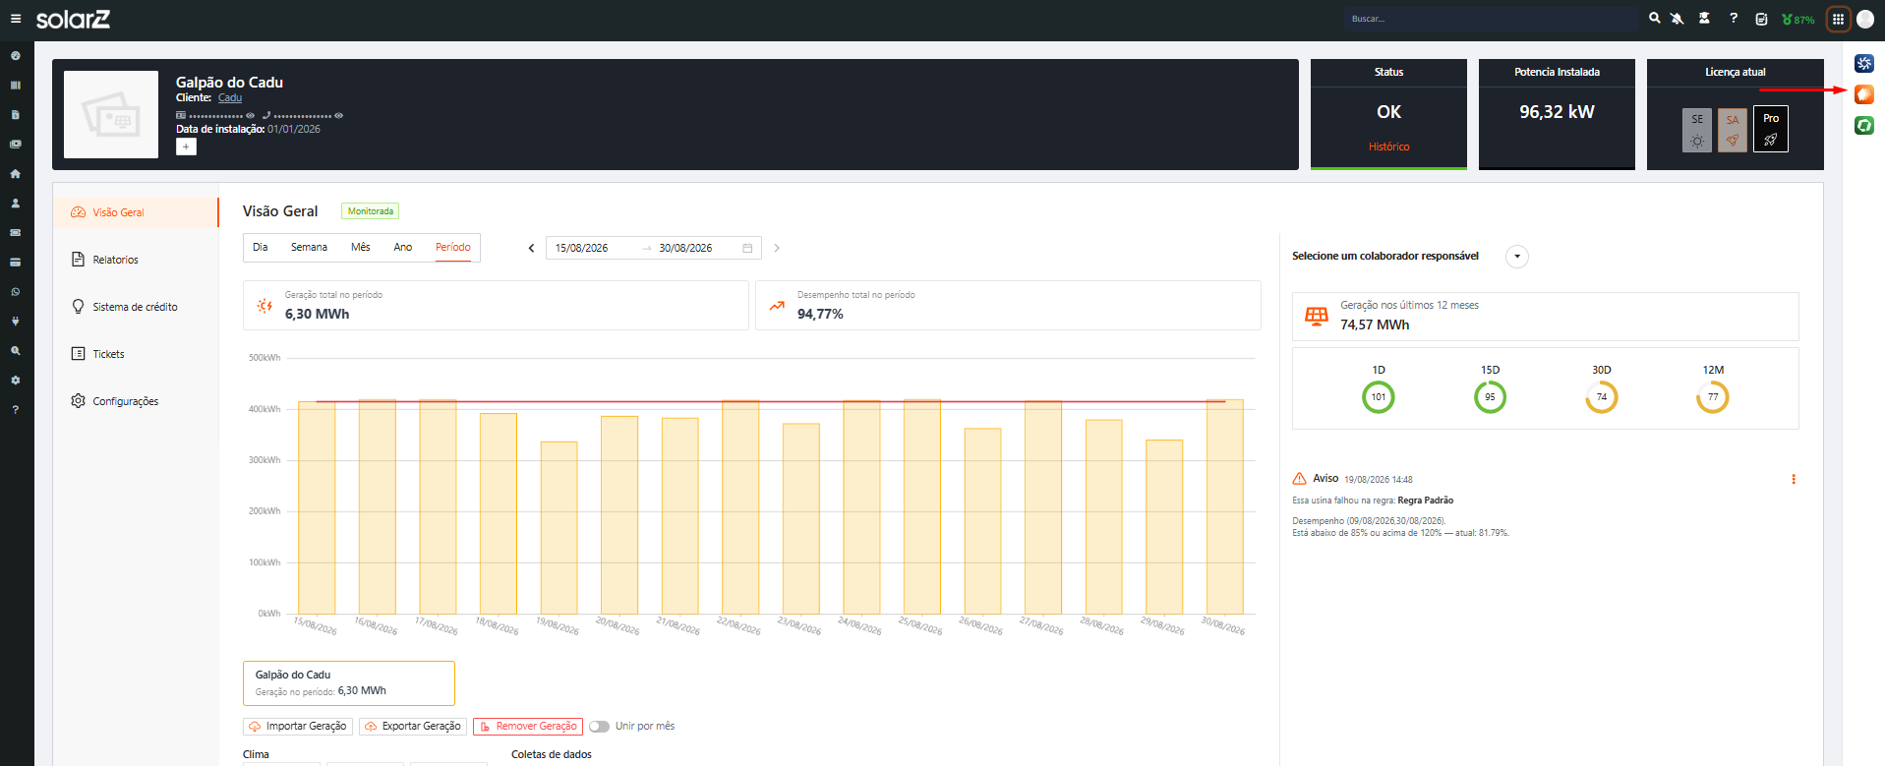1885x766 pixels.
Task: Click the columns icon in left sidebar
Action: coord(15,86)
